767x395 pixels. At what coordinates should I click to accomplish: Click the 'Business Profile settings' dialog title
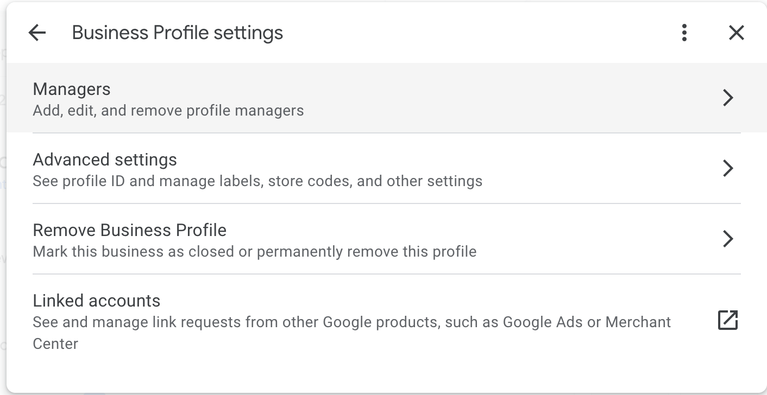point(177,33)
